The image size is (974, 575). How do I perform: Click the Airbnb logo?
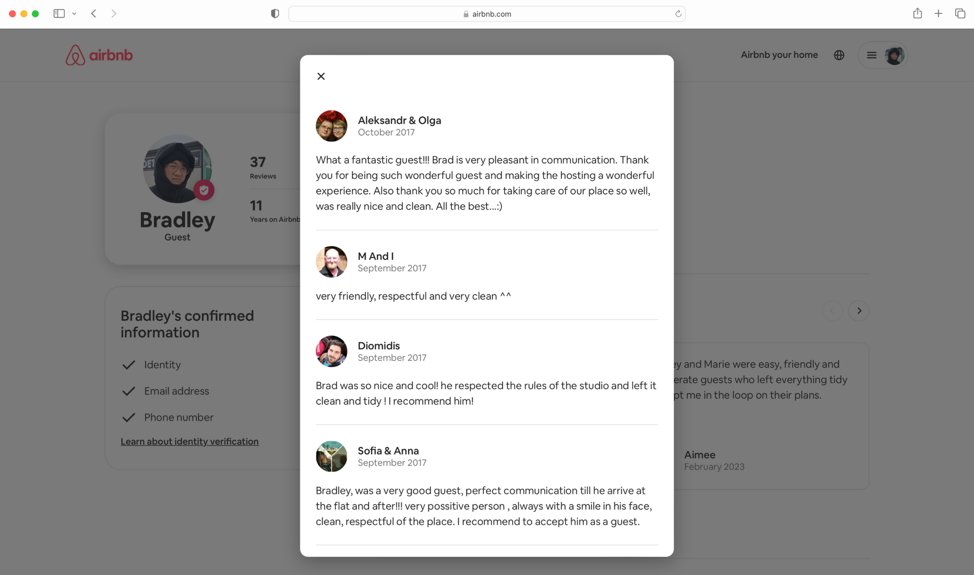coord(99,55)
